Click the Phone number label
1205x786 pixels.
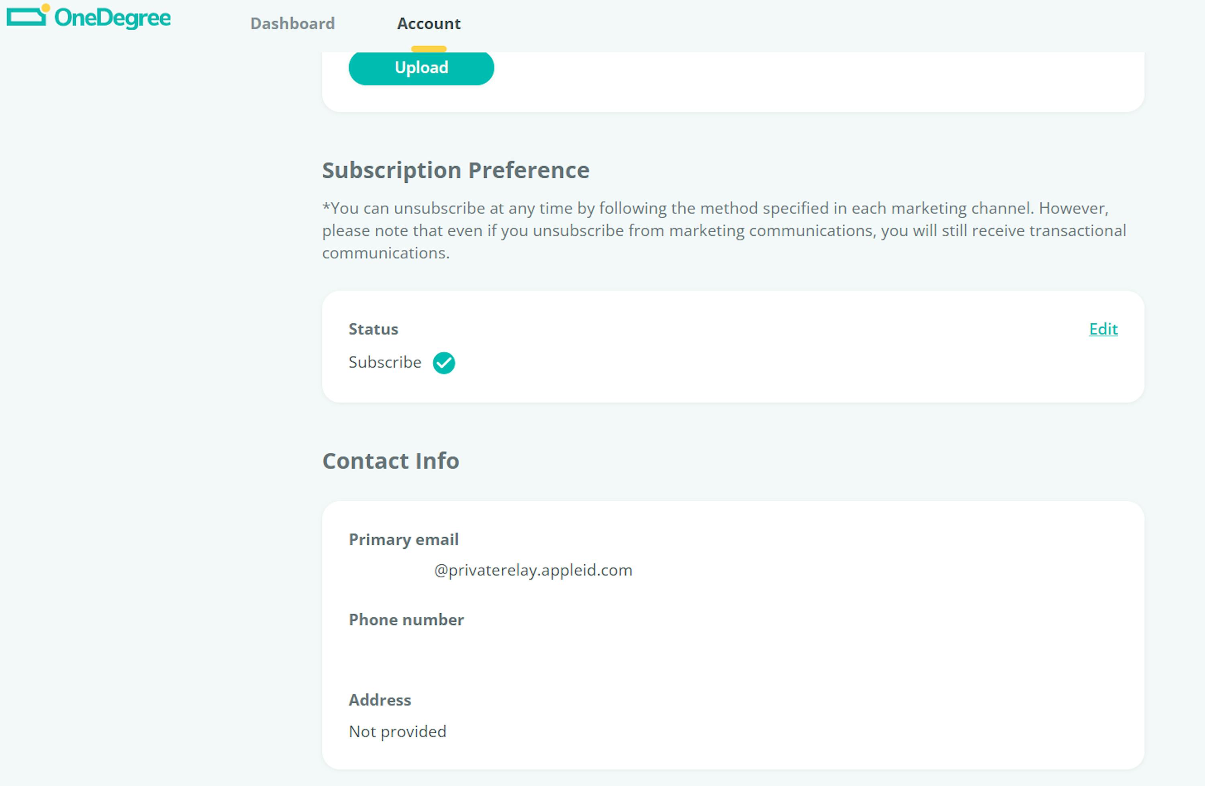click(406, 620)
